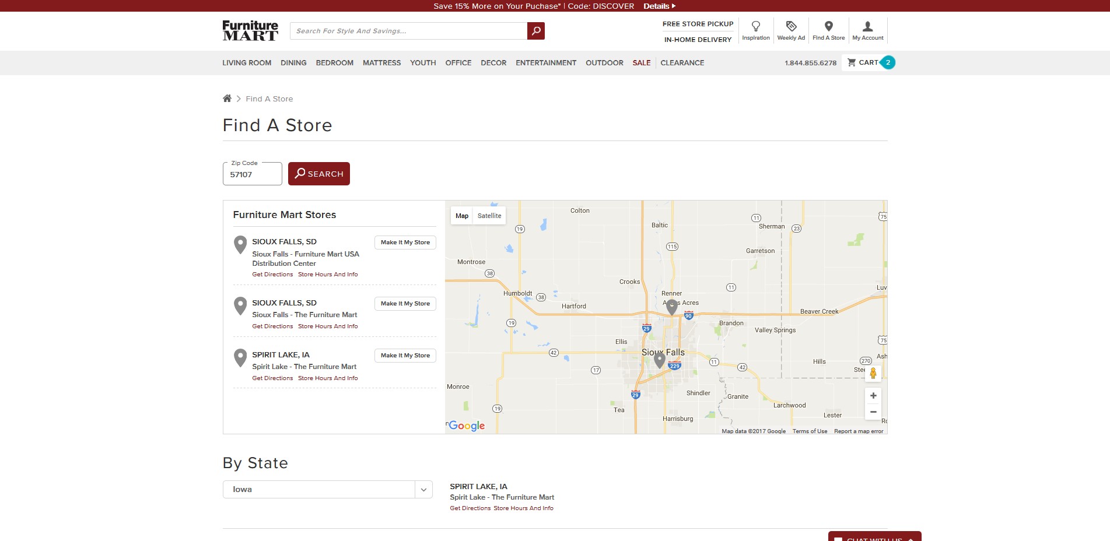Click Free Store Pickup link
Viewport: 1110px width, 541px height.
click(x=698, y=24)
